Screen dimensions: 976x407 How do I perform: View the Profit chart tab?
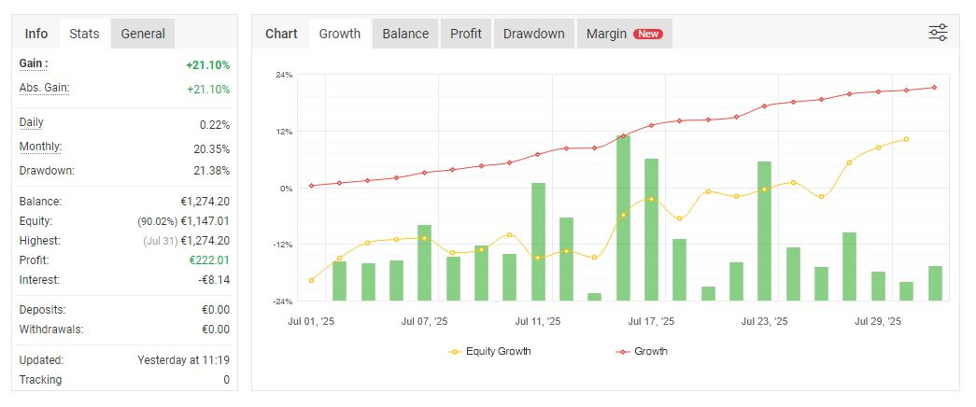[466, 34]
